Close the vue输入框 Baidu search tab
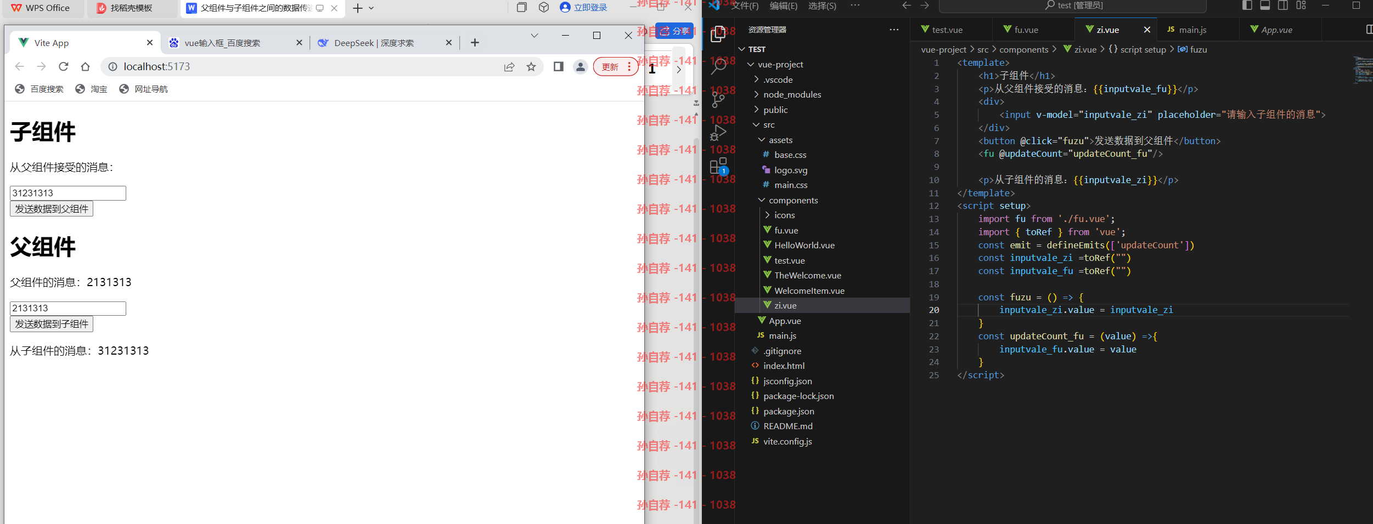The image size is (1373, 524). 299,43
